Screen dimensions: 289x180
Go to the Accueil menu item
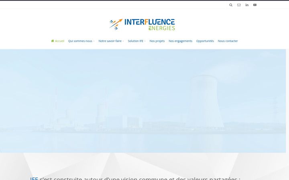click(x=59, y=41)
